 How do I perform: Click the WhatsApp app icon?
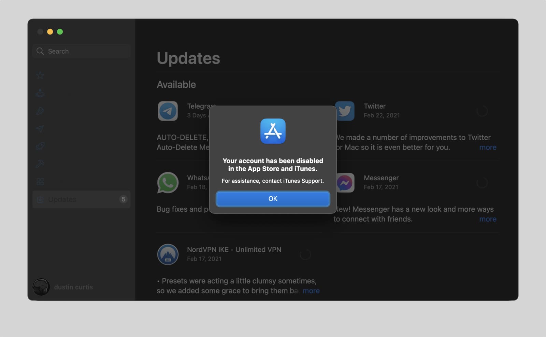coord(168,183)
